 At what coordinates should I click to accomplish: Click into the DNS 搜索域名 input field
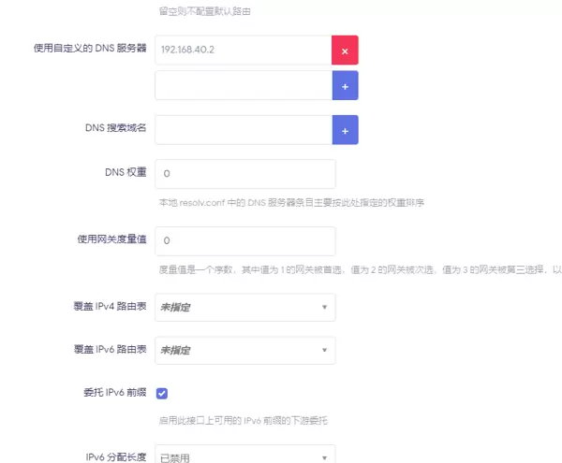point(243,130)
